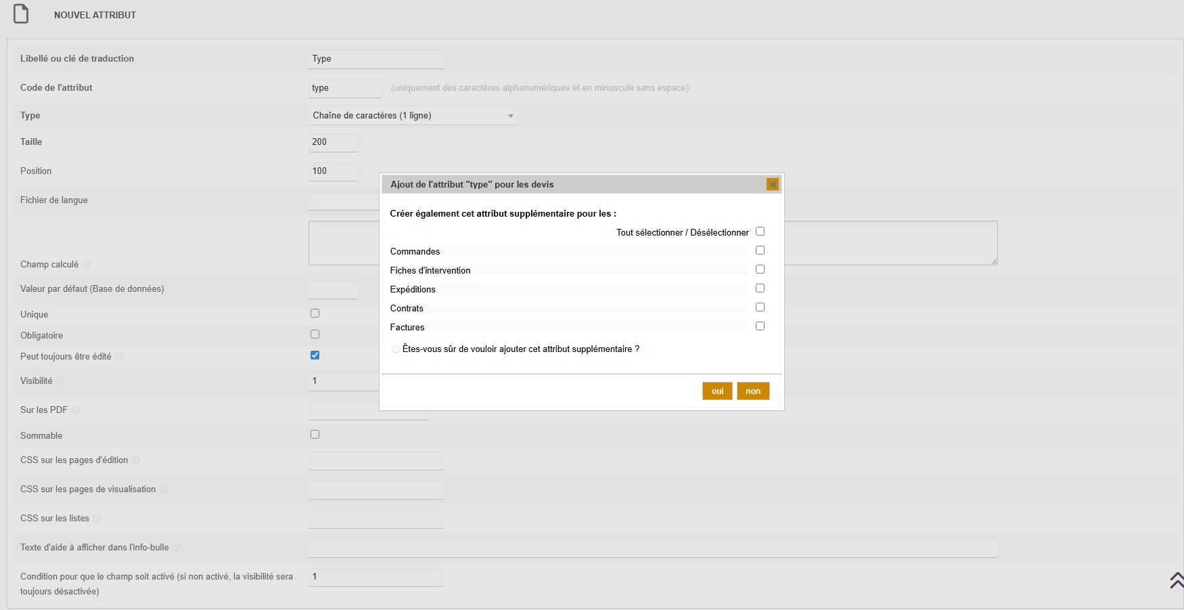Check the Commandes checkbox in dialog
Viewport: 1184px width, 610px height.
coord(760,250)
